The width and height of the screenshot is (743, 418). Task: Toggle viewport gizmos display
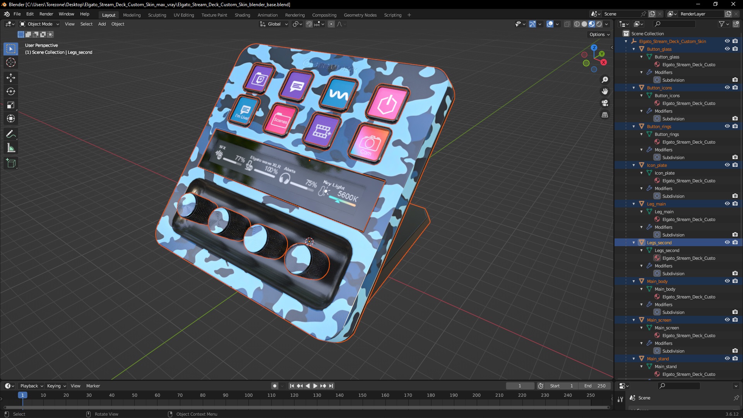[532, 24]
